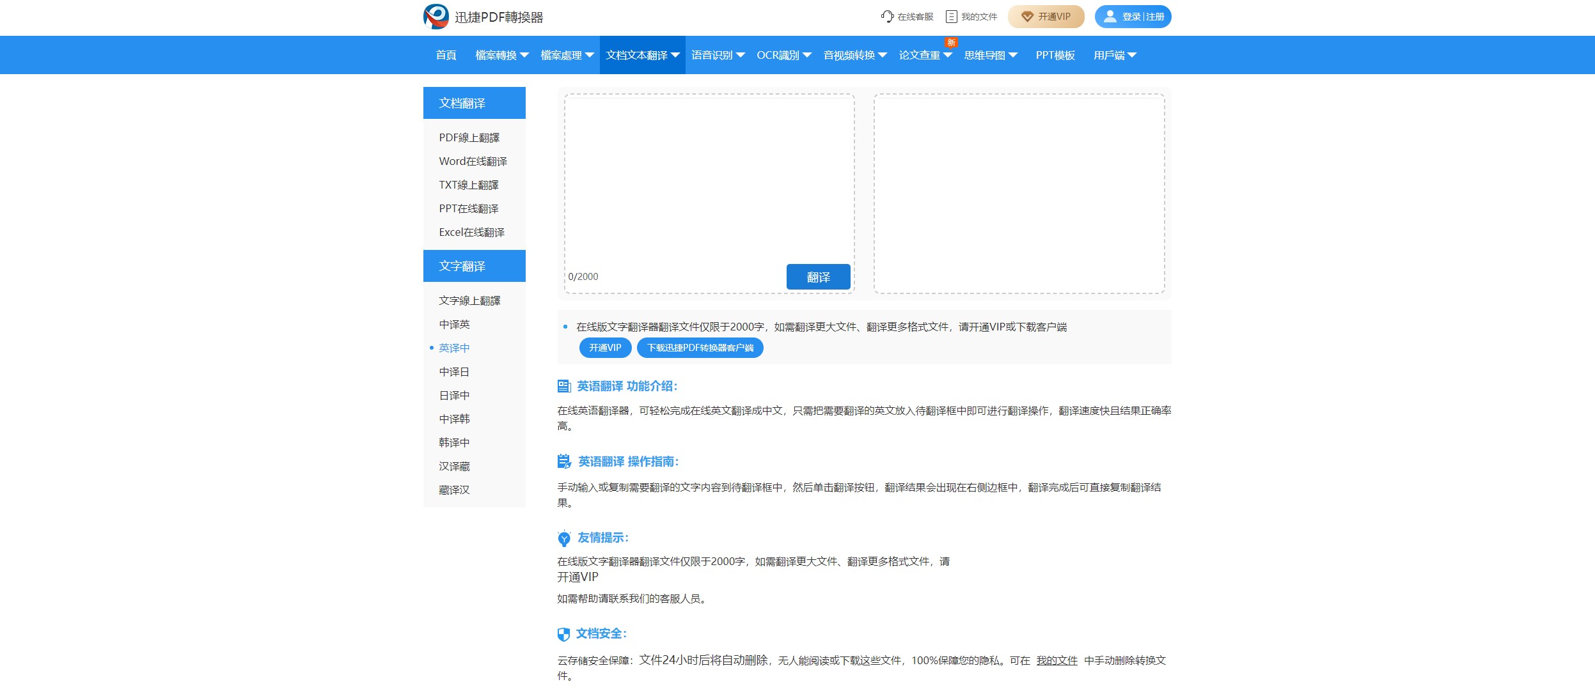The width and height of the screenshot is (1595, 698).
Task: Go to the 首頁 menu item
Action: [x=446, y=56]
